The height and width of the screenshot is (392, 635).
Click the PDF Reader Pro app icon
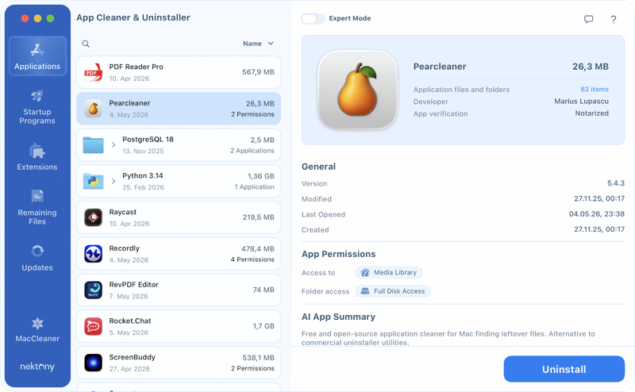point(93,72)
